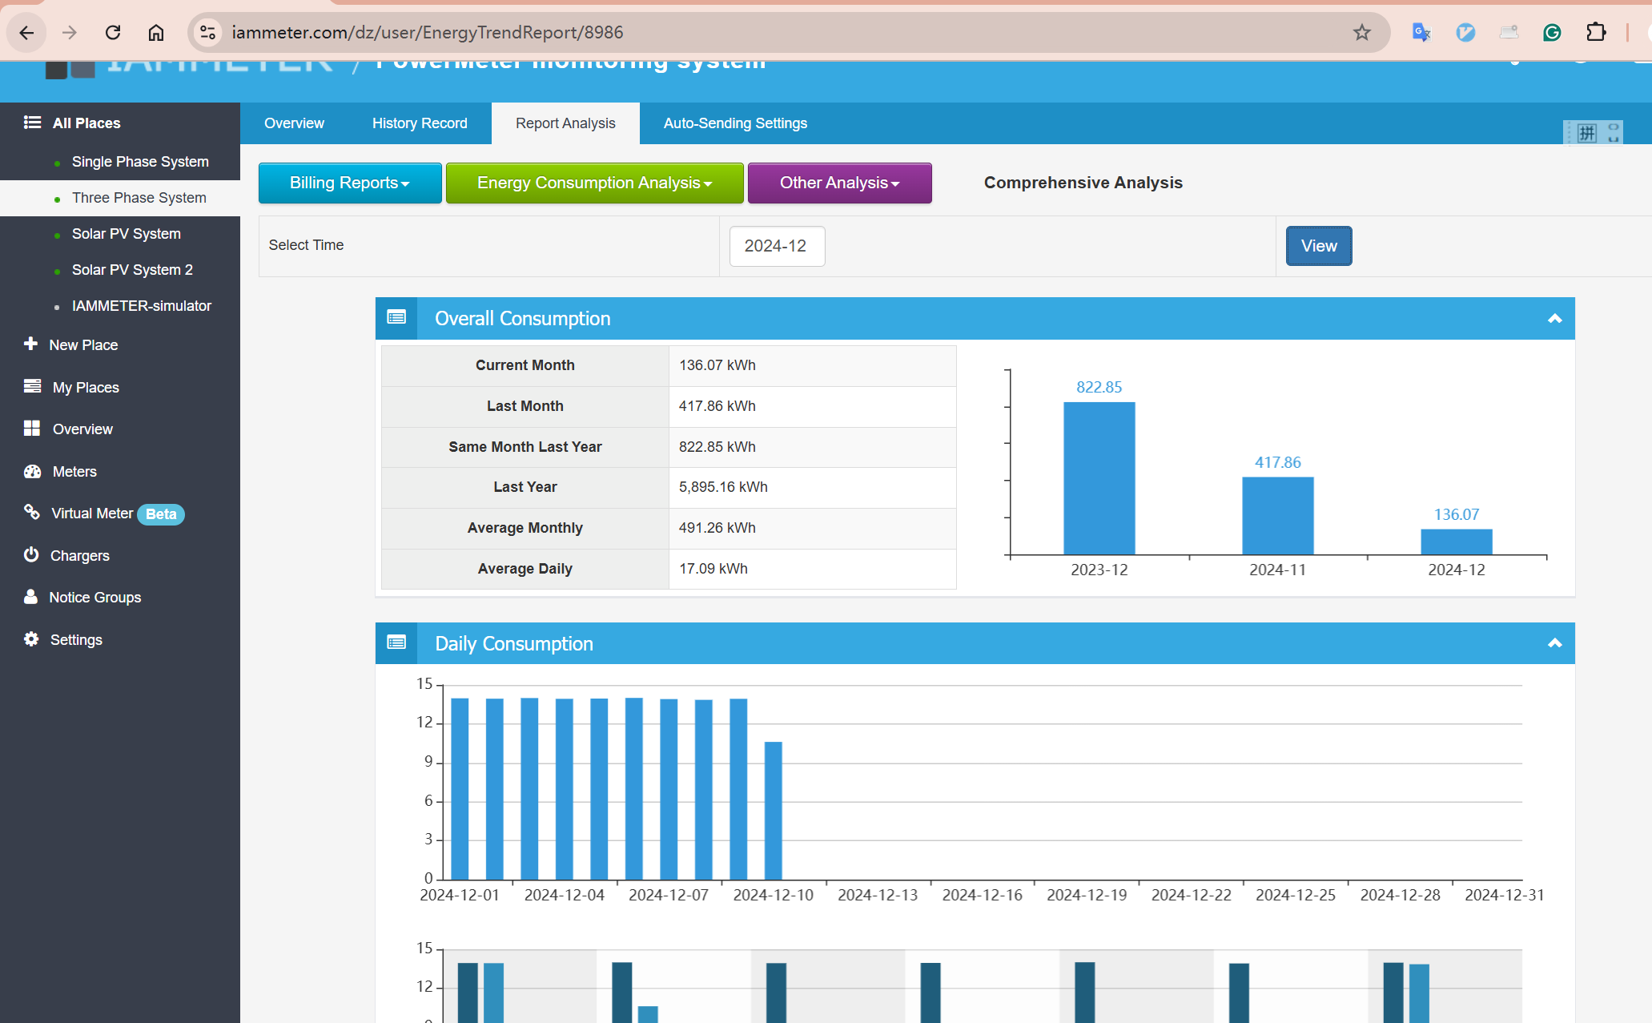Open Meters page in sidebar

click(x=74, y=471)
